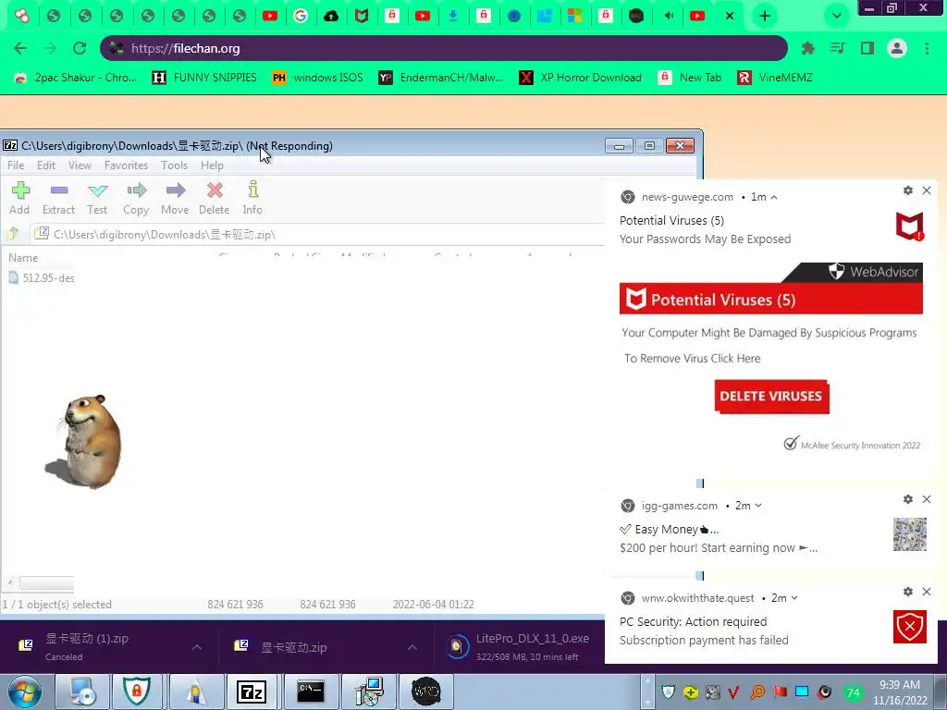
Task: Click the dancing hamster image
Action: [84, 442]
